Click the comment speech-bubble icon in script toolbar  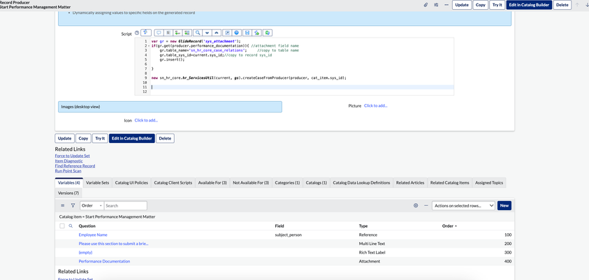[159, 33]
